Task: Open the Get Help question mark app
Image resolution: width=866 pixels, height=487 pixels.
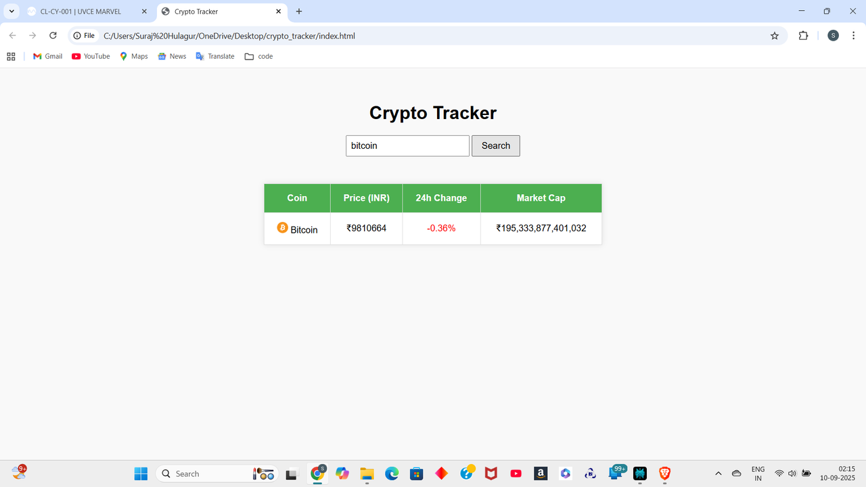Action: click(467, 472)
